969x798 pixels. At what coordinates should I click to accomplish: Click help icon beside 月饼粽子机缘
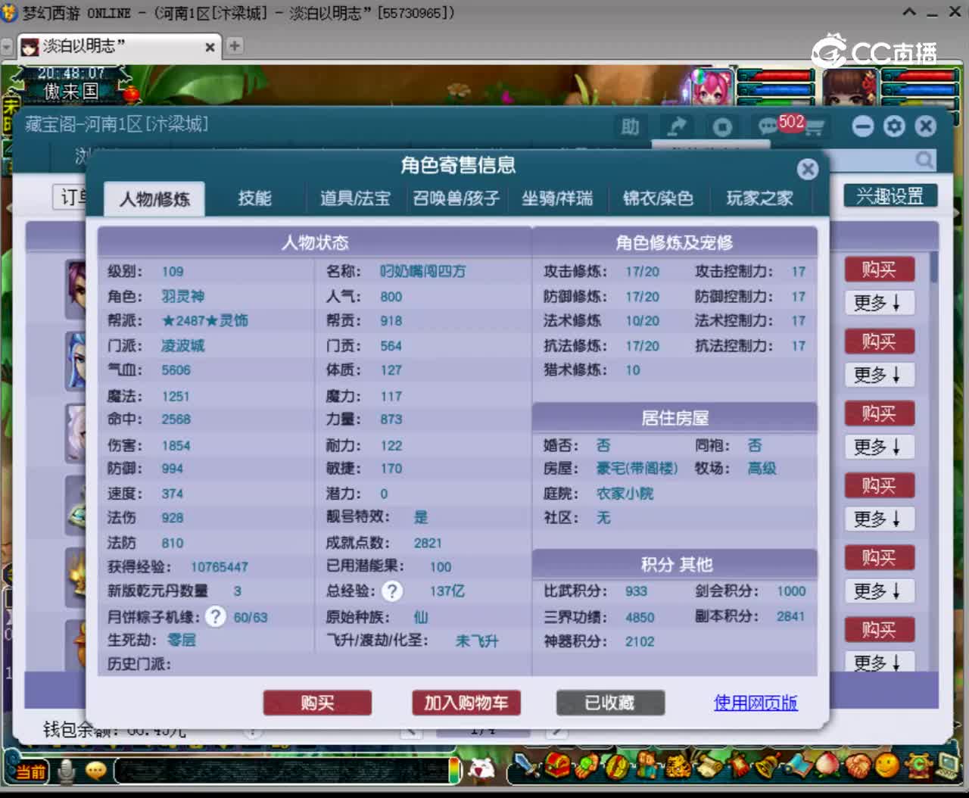[x=215, y=616]
